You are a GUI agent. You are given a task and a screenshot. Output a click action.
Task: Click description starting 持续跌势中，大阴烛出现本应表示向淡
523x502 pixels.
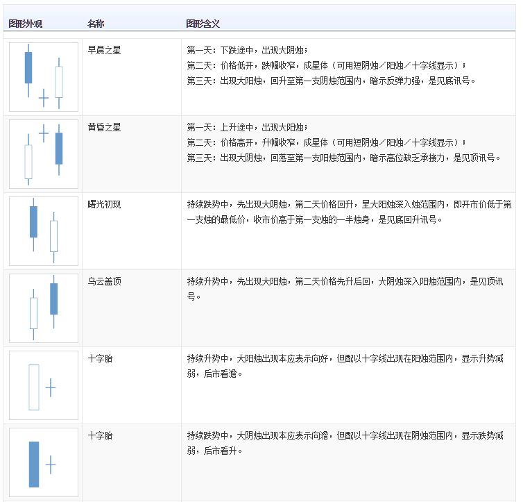click(345, 443)
